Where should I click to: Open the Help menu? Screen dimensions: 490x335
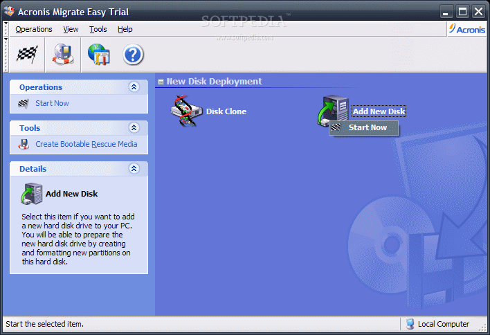125,29
